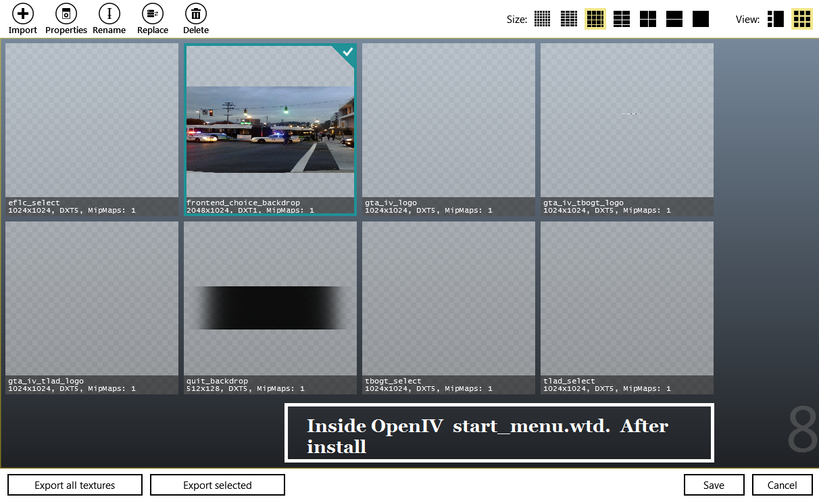Select the quit_backdrop texture thumbnail
819x501 pixels.
[x=270, y=308]
